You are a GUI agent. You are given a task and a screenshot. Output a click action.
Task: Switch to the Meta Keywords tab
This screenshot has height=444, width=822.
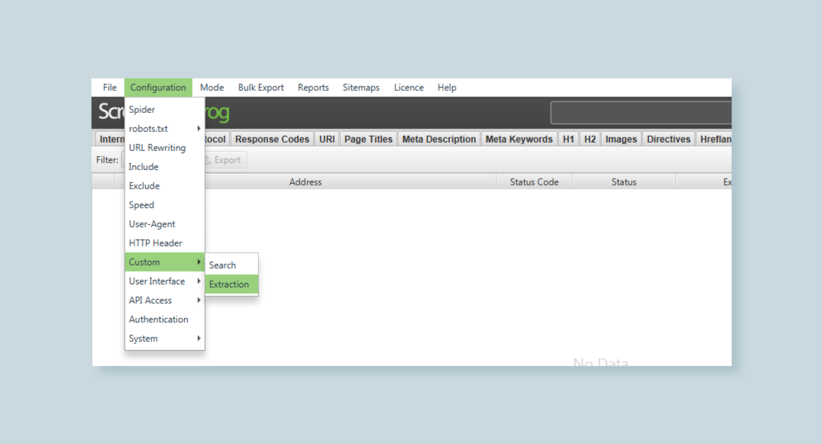519,140
